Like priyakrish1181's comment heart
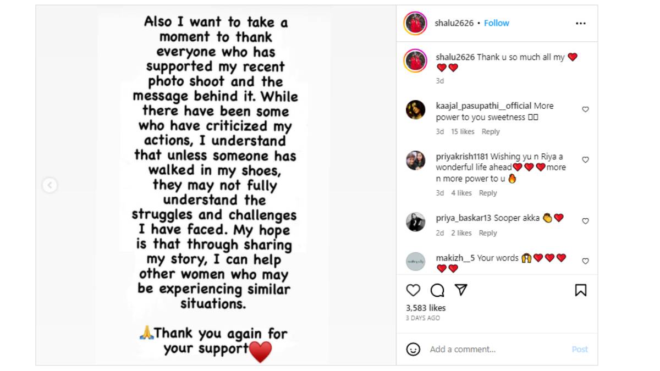 tap(585, 160)
